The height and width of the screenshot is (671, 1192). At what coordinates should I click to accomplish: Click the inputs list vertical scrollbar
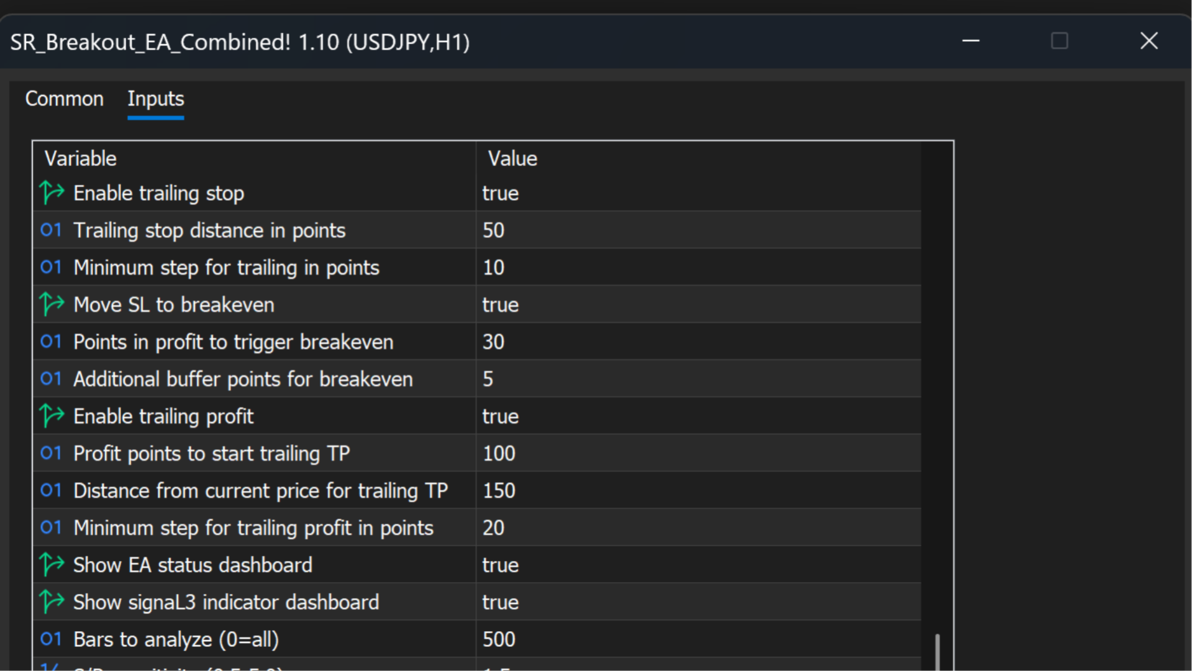click(937, 650)
